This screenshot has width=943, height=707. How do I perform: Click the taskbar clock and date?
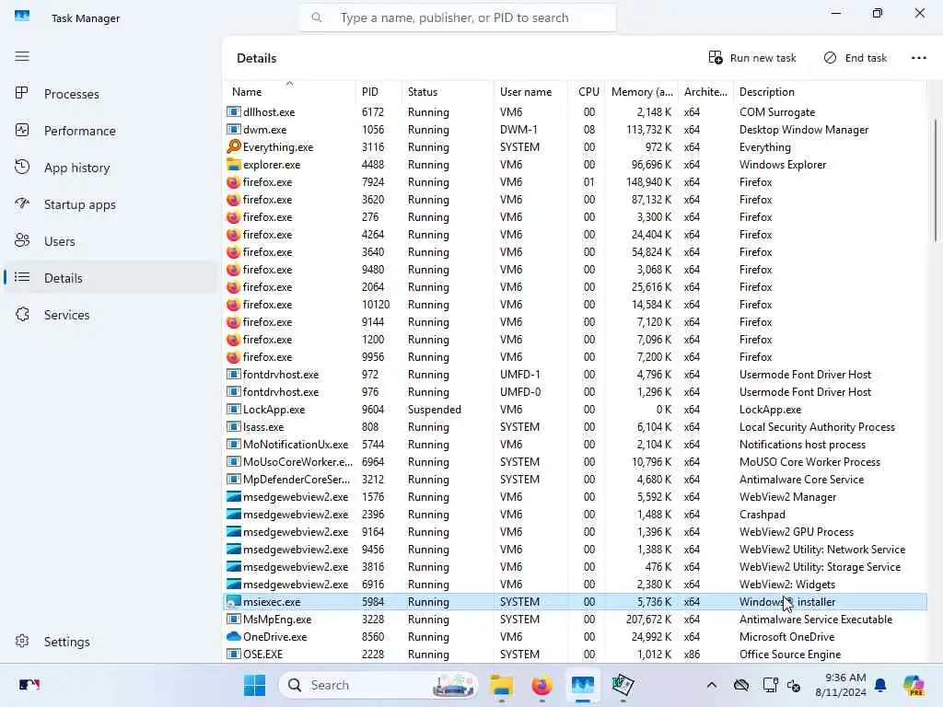click(841, 685)
